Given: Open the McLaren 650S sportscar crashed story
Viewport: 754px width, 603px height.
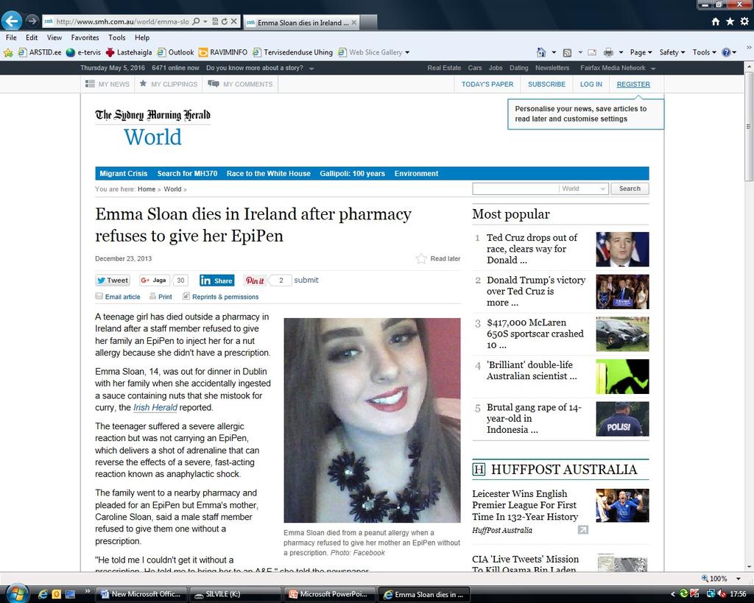Looking at the screenshot, I should coord(535,334).
